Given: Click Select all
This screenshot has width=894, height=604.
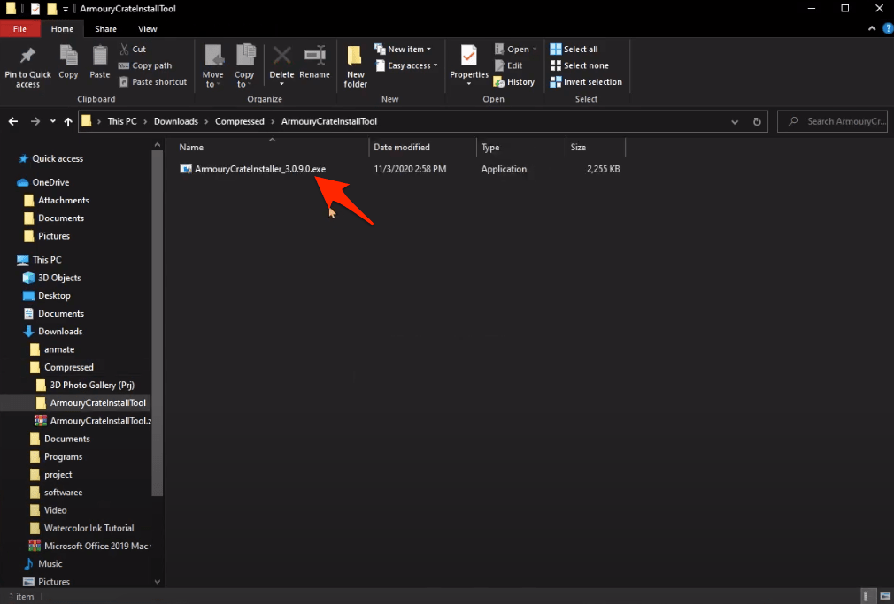Looking at the screenshot, I should click(574, 49).
